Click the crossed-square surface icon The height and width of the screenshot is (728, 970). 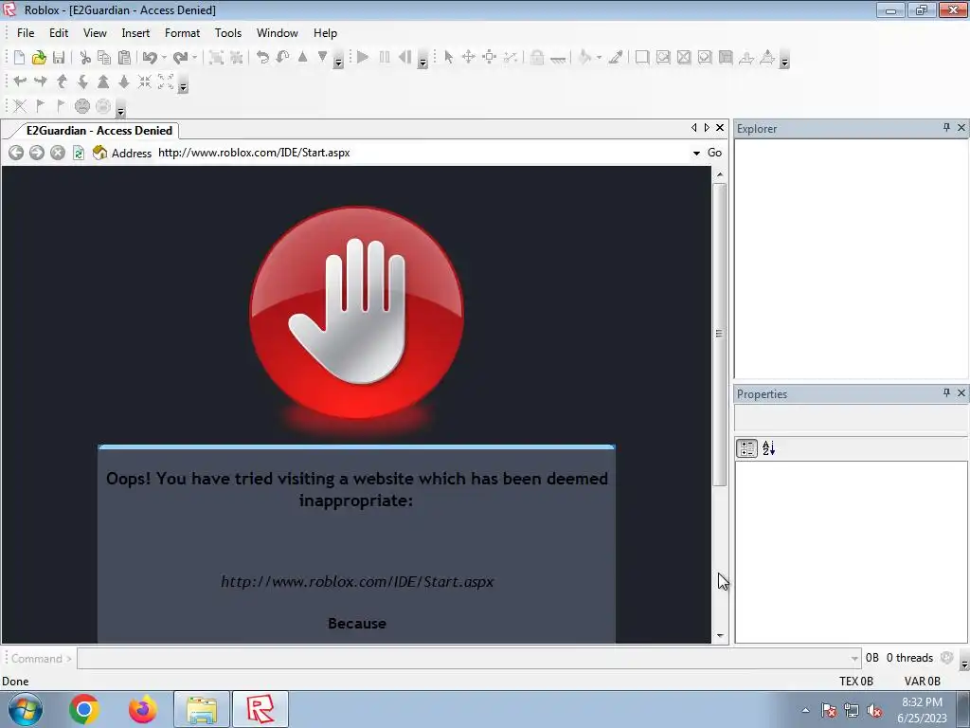point(684,58)
